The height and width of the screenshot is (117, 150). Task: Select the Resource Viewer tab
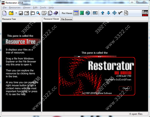pyautogui.click(x=51, y=19)
